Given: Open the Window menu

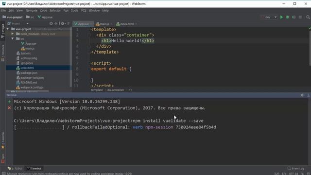Looking at the screenshot, I should 94,11.
